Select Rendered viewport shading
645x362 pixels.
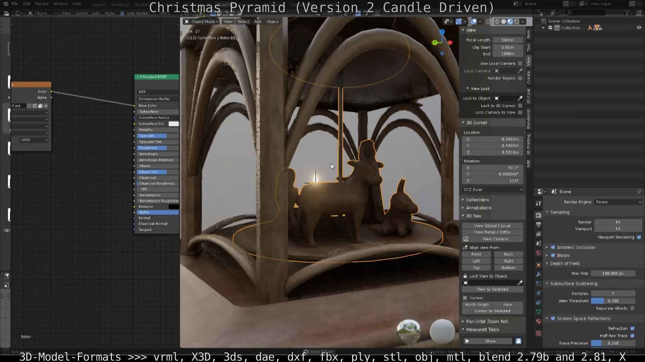[x=516, y=21]
